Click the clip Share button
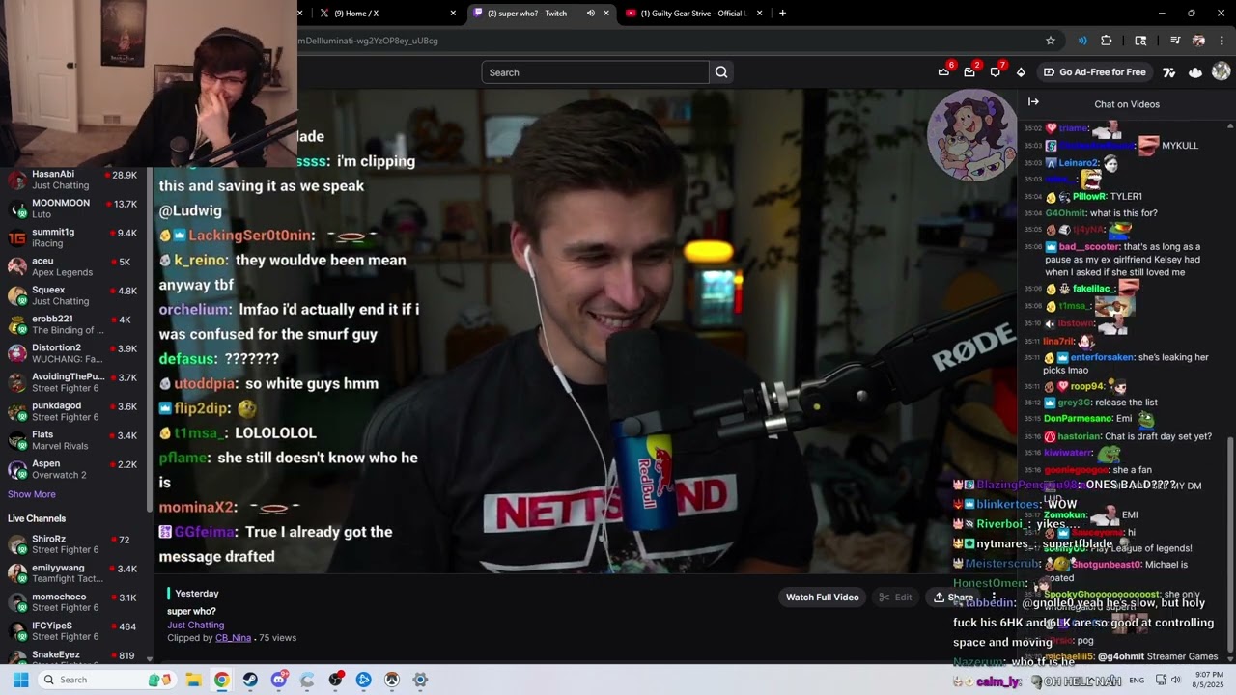Image resolution: width=1236 pixels, height=695 pixels. pyautogui.click(x=953, y=598)
